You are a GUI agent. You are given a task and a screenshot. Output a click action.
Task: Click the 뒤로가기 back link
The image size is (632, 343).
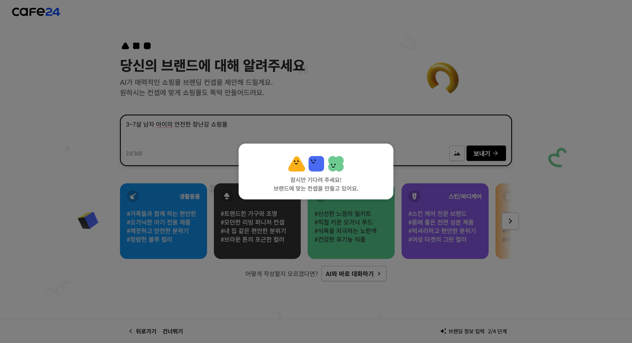(x=146, y=331)
